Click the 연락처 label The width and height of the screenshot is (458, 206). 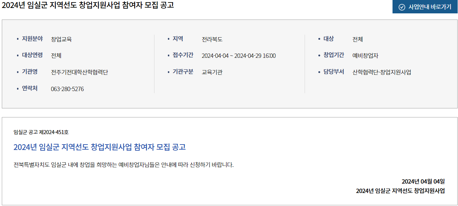coord(30,88)
